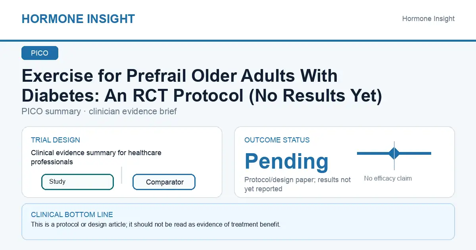Click the No efficacy claim label

coord(388,179)
